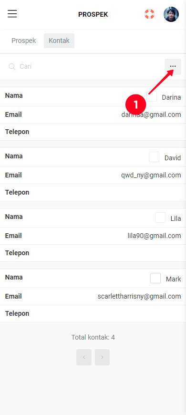Open the user profile avatar
Viewport: 186px width, 415px height.
coord(171,14)
